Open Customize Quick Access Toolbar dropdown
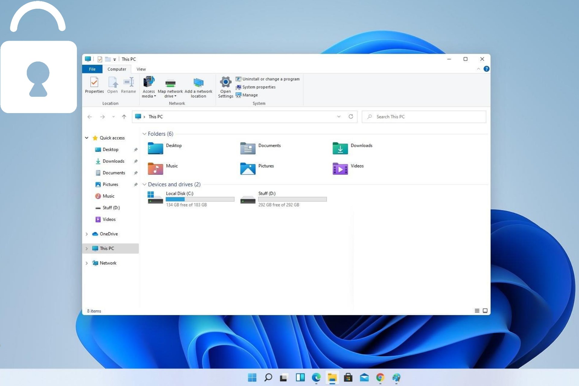579x386 pixels. 115,59
